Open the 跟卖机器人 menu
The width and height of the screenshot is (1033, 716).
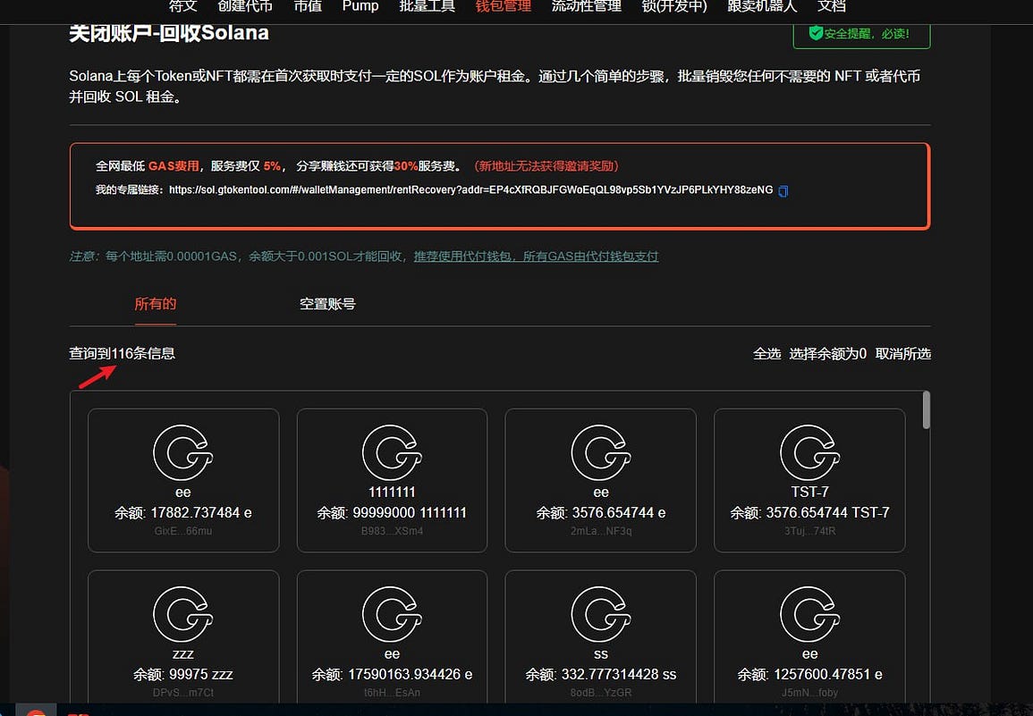[x=762, y=6]
